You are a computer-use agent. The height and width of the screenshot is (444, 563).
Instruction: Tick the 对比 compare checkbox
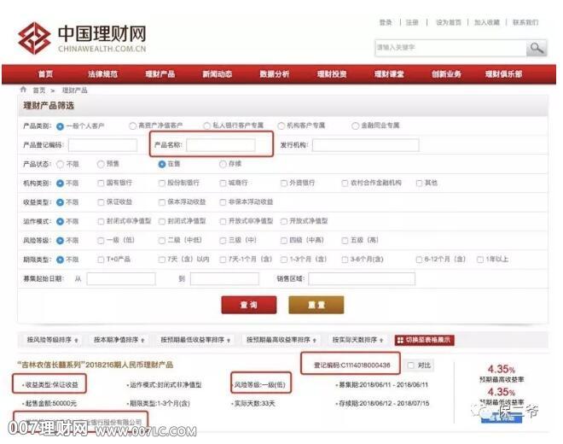[x=411, y=365]
